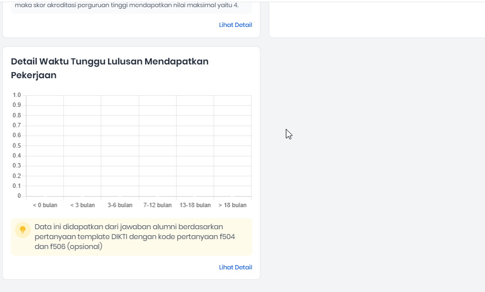Click the '< 3 bulan' axis label
Image resolution: width=485 pixels, height=292 pixels.
pos(82,205)
